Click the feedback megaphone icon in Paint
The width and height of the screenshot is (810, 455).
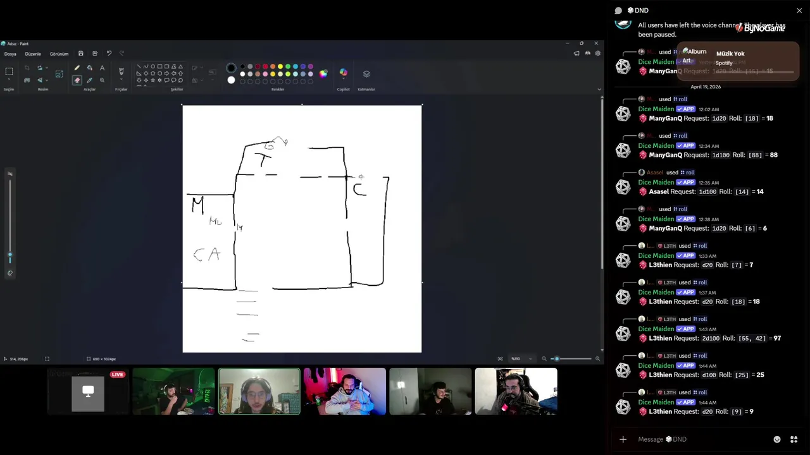click(x=576, y=53)
